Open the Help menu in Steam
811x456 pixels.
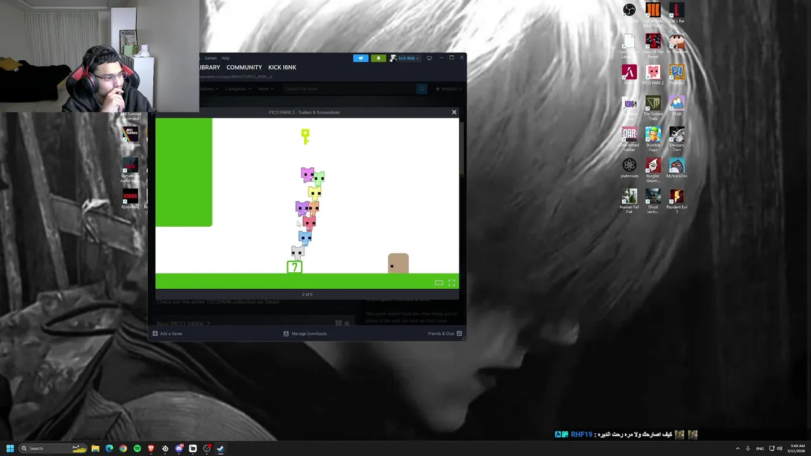click(225, 58)
